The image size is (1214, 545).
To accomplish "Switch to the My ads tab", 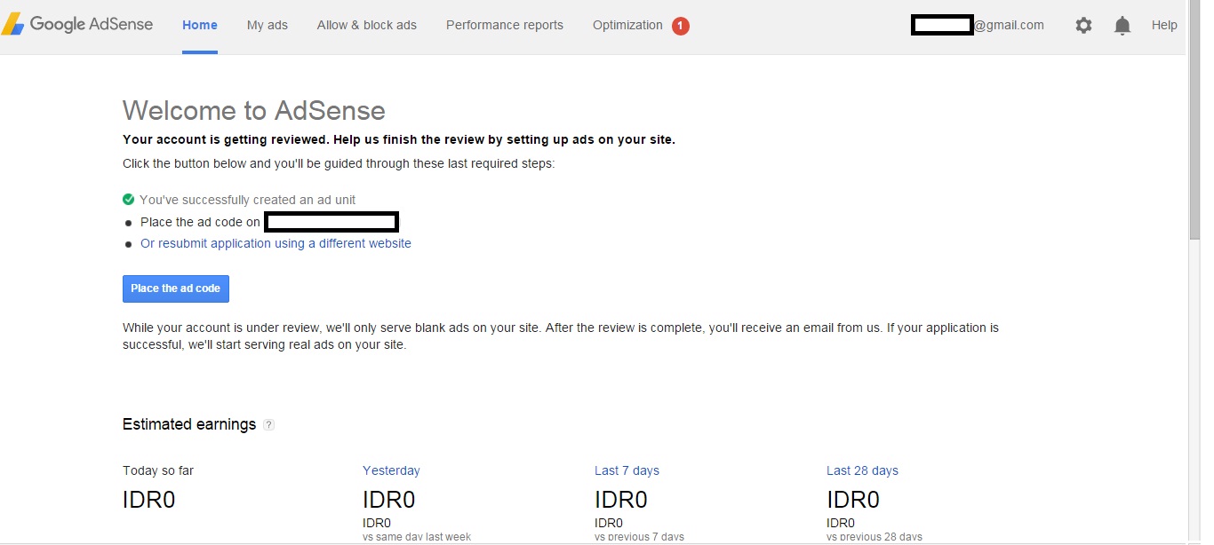I will (267, 25).
